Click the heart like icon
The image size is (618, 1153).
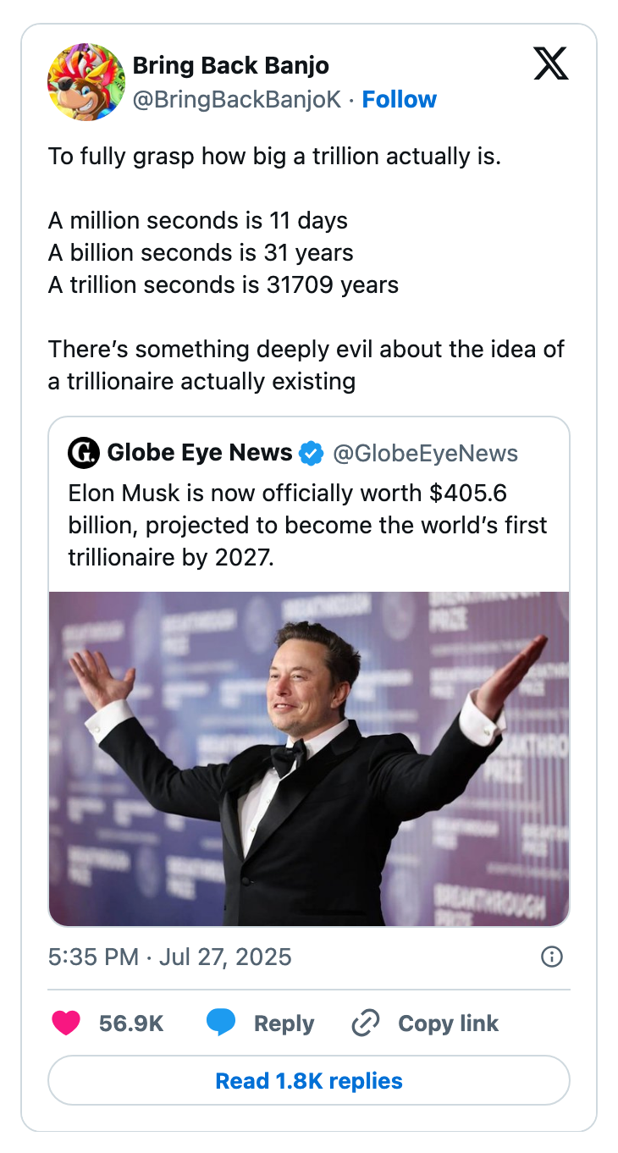66,1023
